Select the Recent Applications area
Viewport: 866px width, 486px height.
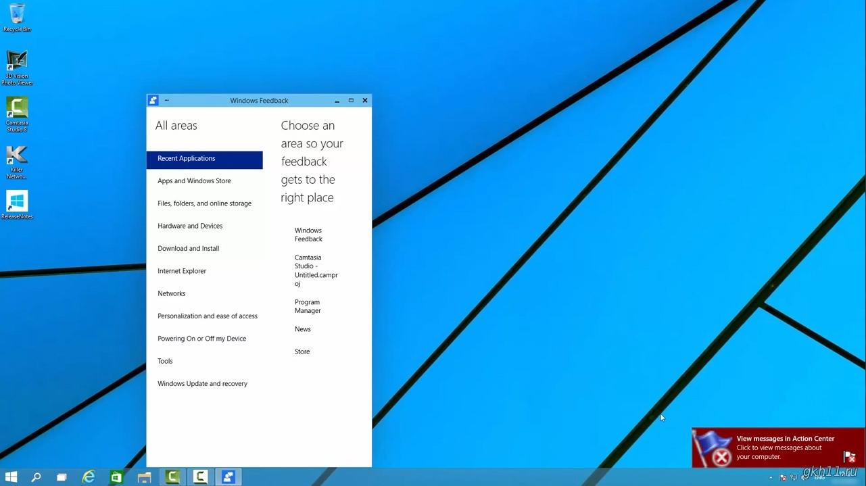pos(204,159)
